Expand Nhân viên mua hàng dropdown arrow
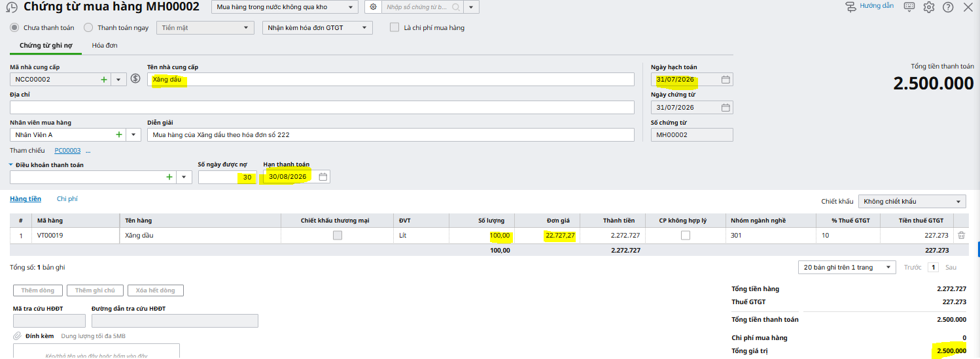980x359 pixels. coord(133,134)
